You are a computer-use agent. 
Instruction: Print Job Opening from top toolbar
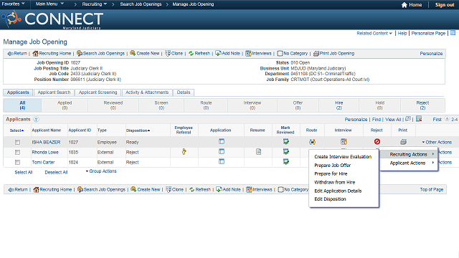point(334,54)
